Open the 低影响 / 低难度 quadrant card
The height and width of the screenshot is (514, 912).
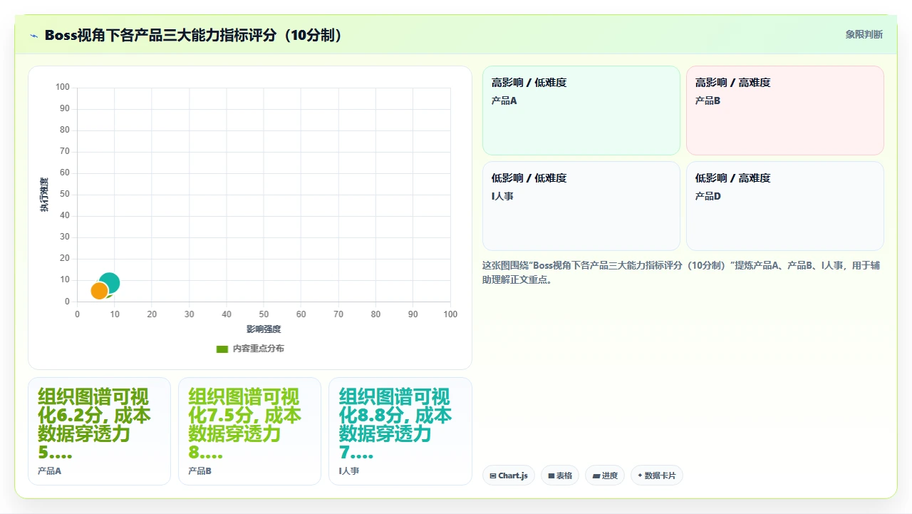(x=581, y=206)
